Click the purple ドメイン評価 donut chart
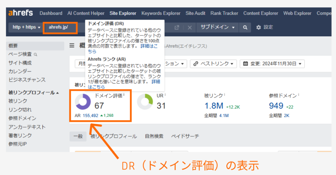 point(83,102)
